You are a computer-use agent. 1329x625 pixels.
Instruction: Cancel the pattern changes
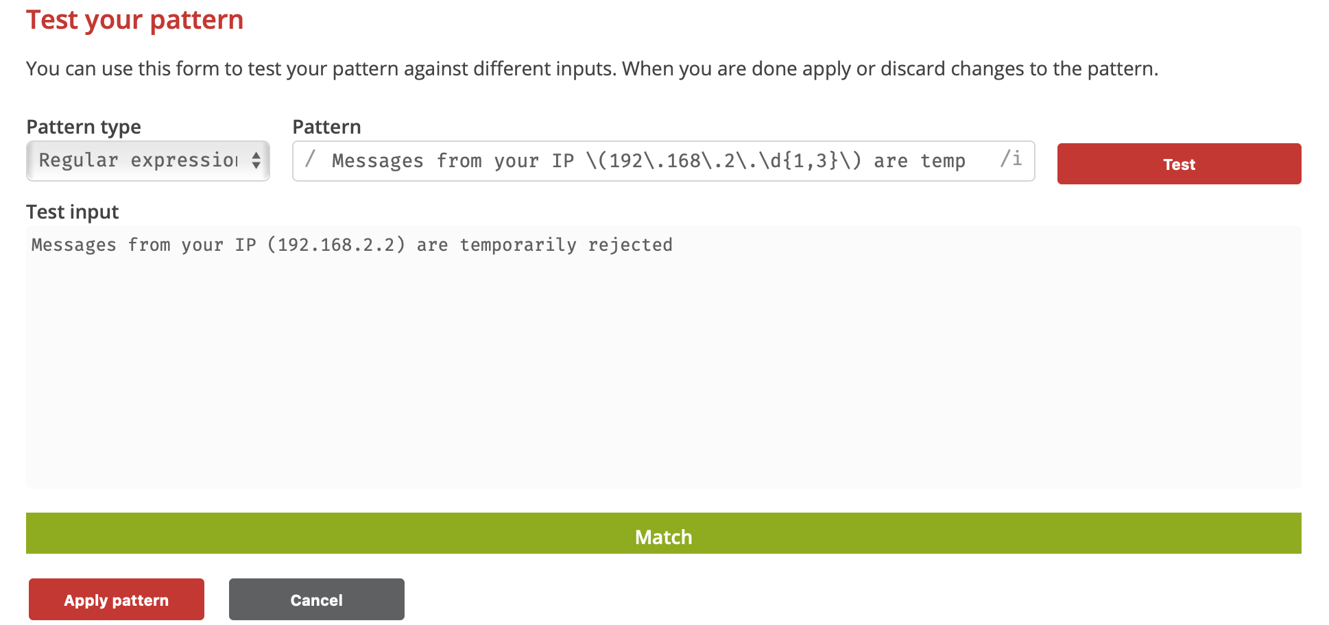tap(315, 600)
